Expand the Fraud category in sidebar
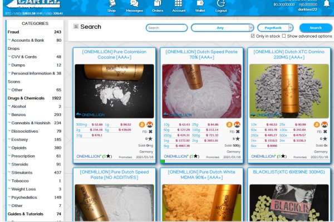The image size is (334, 222). [13, 32]
